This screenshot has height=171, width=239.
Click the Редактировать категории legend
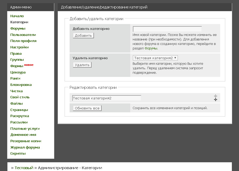coord(93,87)
